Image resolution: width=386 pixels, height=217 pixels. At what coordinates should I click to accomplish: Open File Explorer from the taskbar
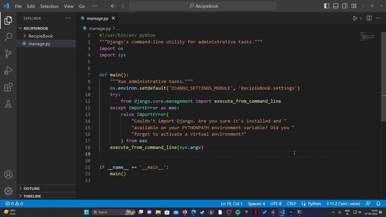(158, 212)
